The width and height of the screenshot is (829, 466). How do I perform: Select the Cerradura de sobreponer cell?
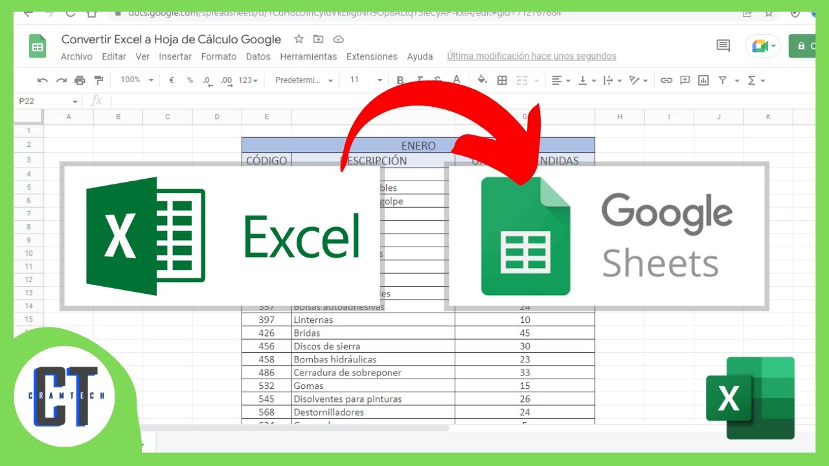point(373,373)
